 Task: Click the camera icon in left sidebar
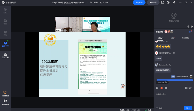(x=5, y=11)
